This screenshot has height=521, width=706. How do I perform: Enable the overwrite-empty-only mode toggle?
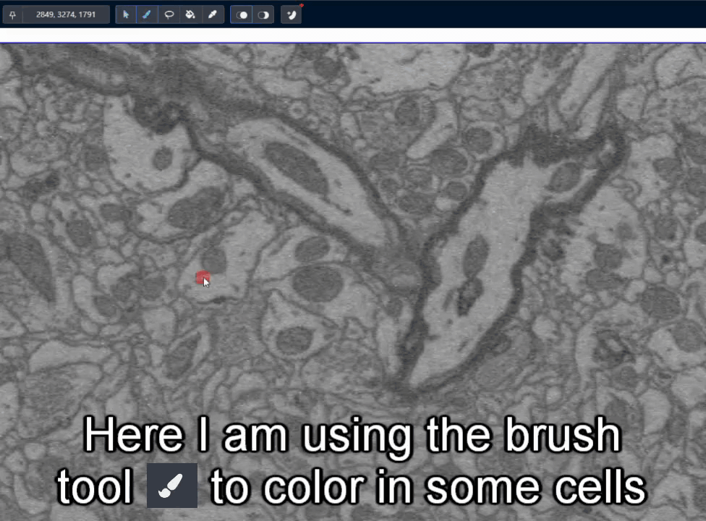click(x=263, y=15)
